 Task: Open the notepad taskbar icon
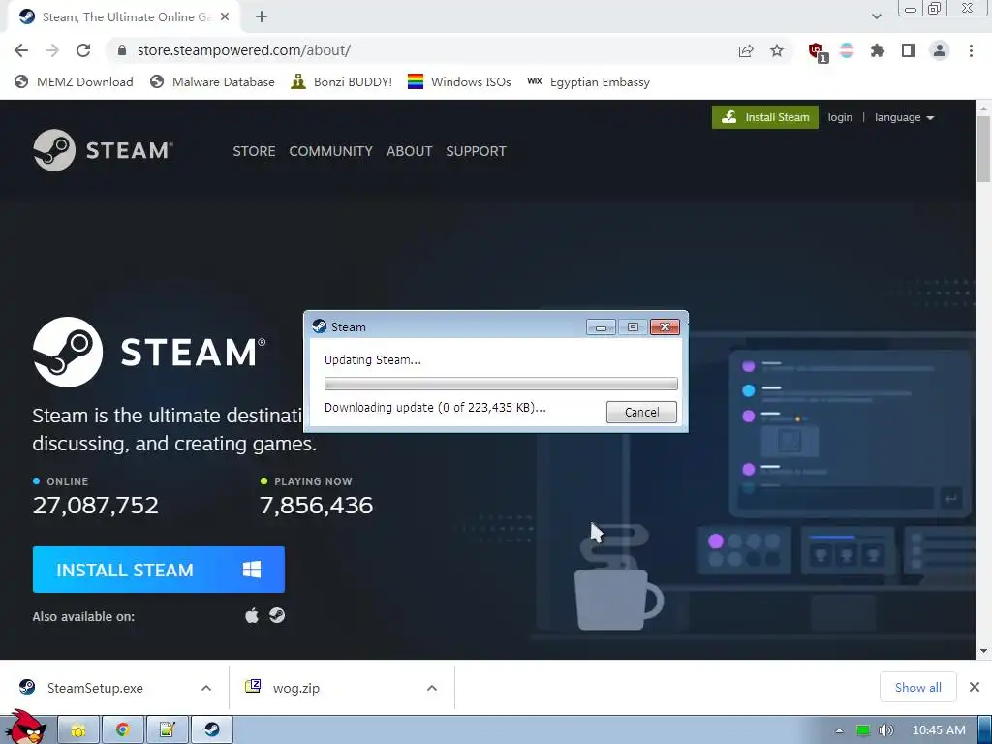click(167, 730)
